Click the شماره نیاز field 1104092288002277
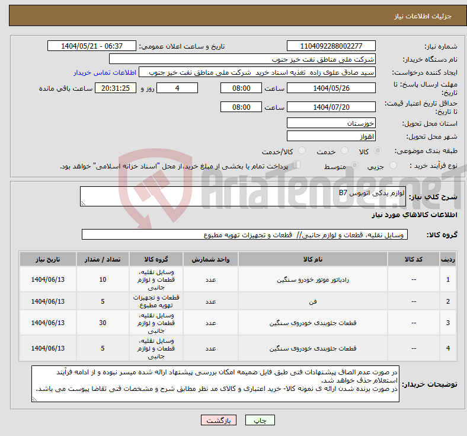Screen dimensions: 467x436 [x=331, y=46]
